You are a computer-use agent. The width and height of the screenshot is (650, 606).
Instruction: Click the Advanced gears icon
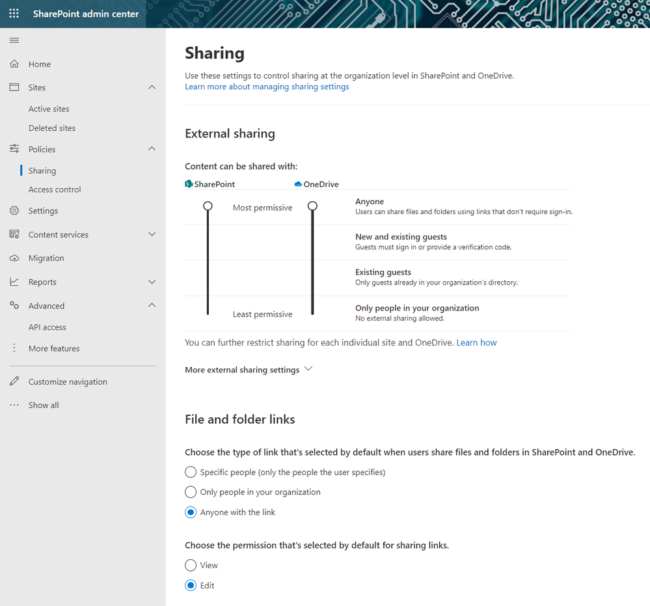pos(14,305)
